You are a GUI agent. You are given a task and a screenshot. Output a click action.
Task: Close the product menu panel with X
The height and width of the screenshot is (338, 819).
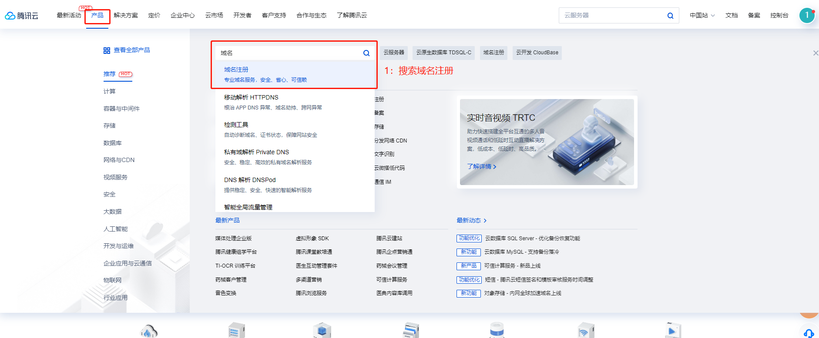click(x=815, y=53)
